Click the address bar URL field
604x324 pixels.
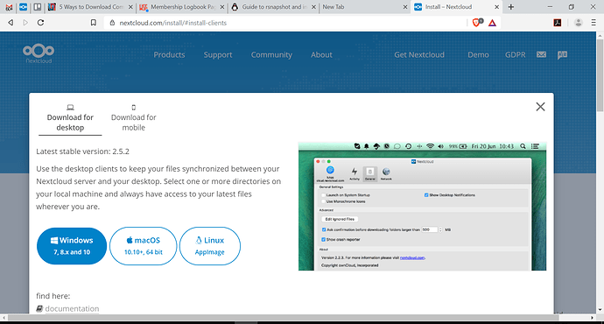click(285, 23)
